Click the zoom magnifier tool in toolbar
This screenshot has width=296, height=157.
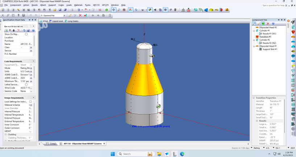[x=119, y=10]
